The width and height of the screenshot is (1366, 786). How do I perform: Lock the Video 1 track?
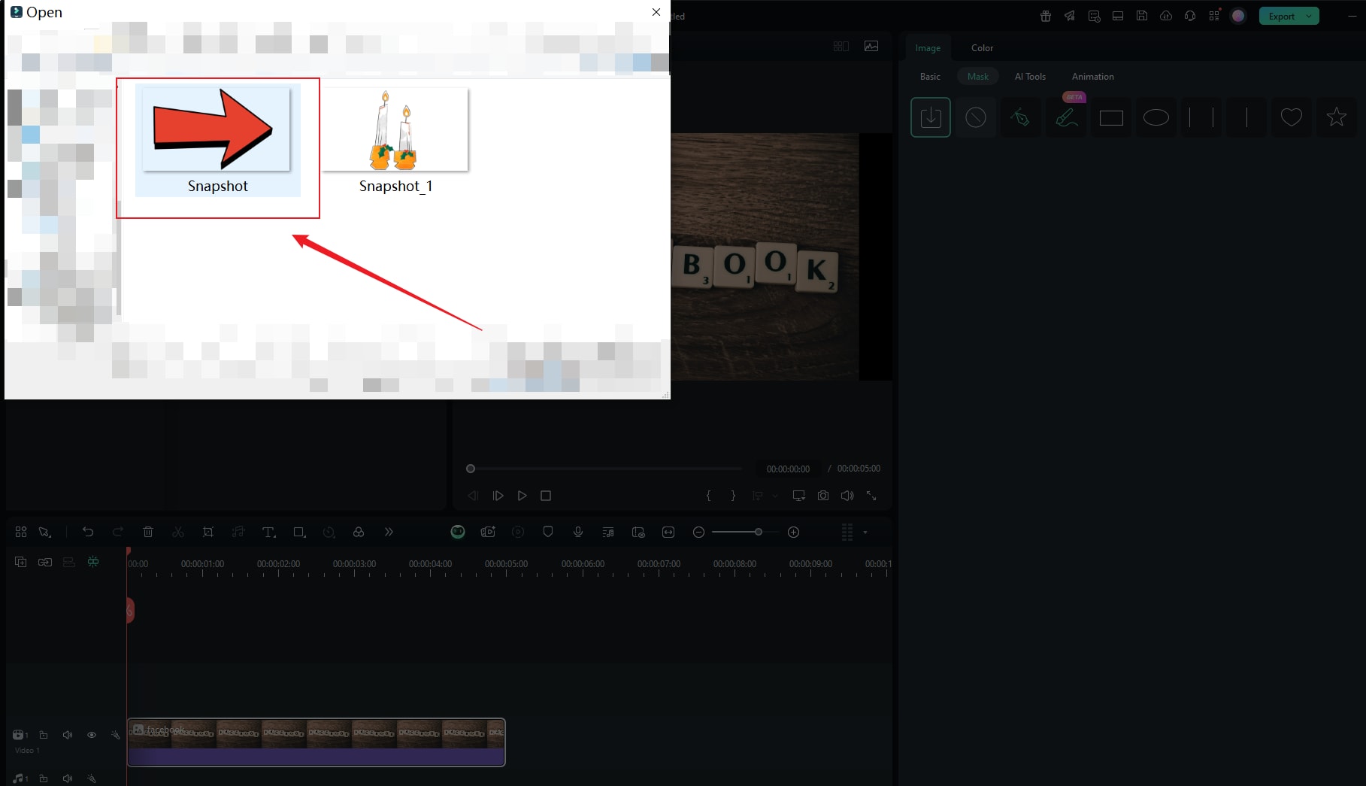[44, 735]
